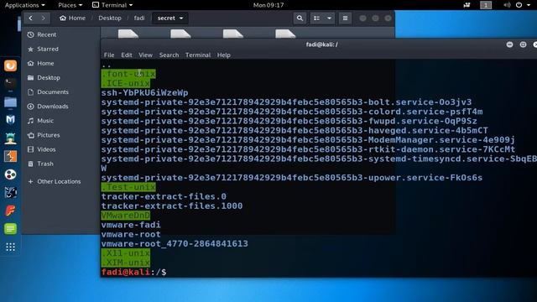Open the terminal Terminal menu
537x302 pixels.
pos(198,55)
